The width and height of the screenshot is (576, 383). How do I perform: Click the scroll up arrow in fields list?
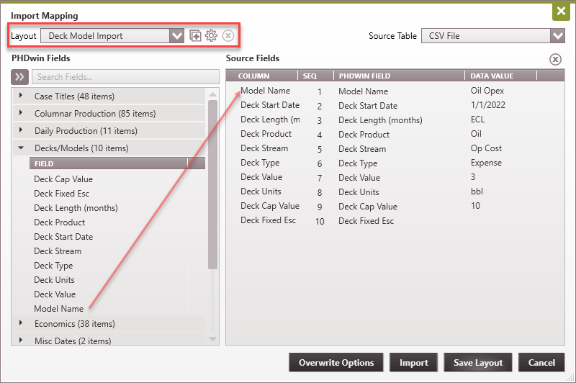pyautogui.click(x=212, y=94)
